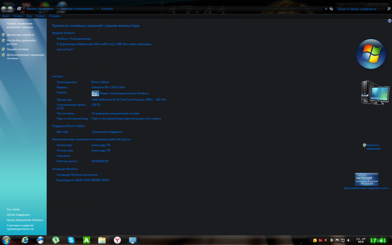Open the Файл menu
This screenshot has height=245, width=392.
[x=5, y=16]
